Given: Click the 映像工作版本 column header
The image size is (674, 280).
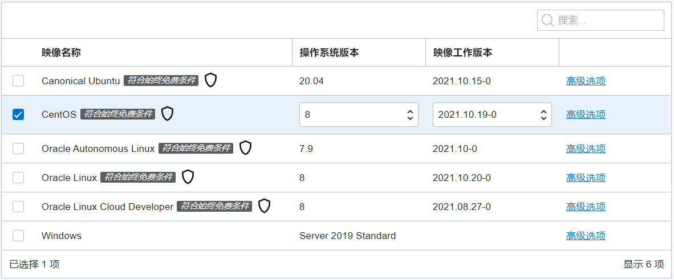Looking at the screenshot, I should click(x=462, y=52).
